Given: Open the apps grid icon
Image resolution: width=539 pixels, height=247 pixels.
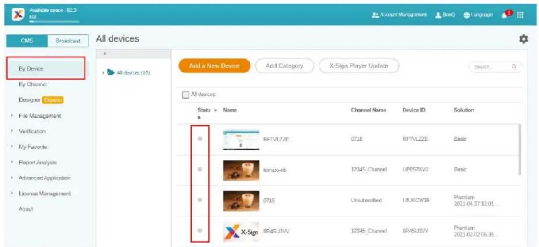Looking at the screenshot, I should [520, 15].
